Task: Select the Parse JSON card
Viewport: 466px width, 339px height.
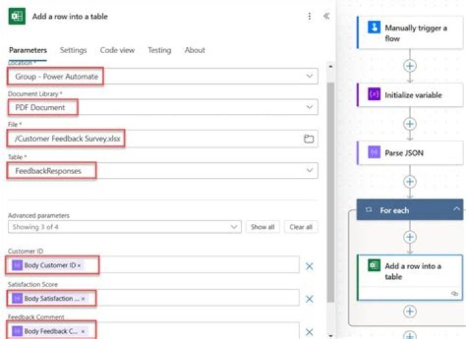Action: [410, 153]
